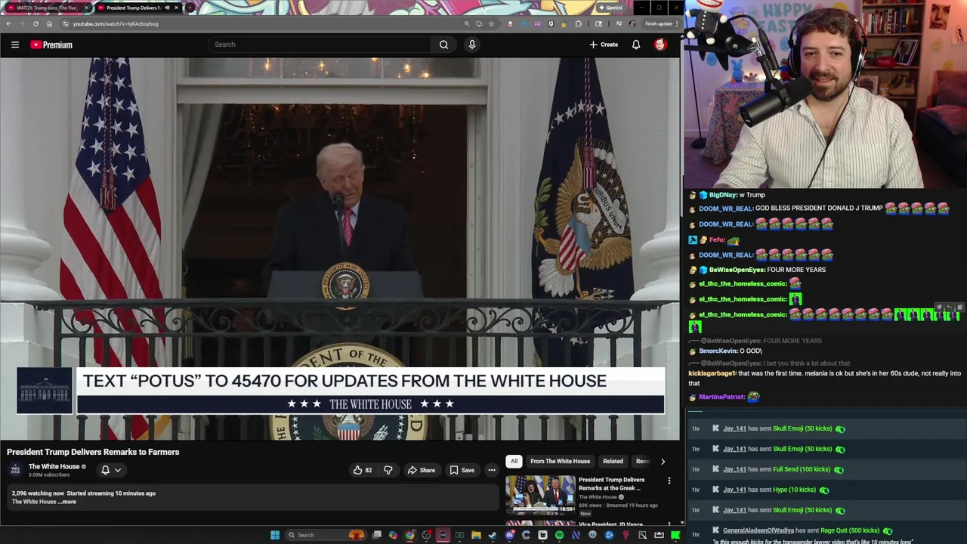Screen dimensions: 967x544
Task: Open 'President Trump Delivers Remarks at the Greek' title
Action: 611,484
